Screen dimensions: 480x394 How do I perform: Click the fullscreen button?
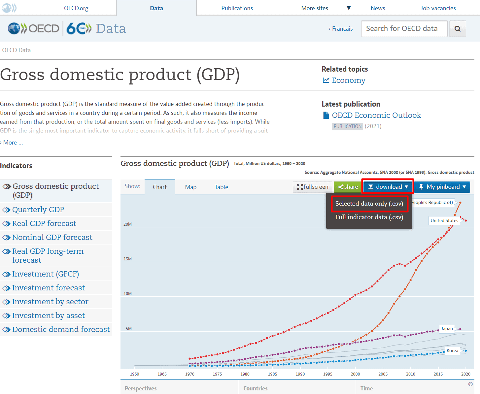click(x=312, y=187)
